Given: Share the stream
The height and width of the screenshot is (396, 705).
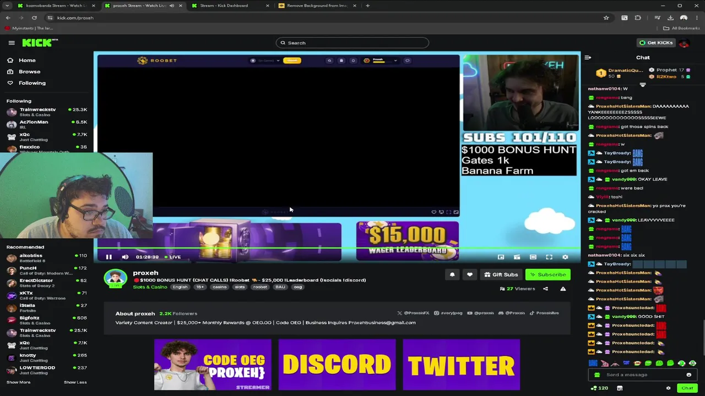Looking at the screenshot, I should (x=545, y=289).
